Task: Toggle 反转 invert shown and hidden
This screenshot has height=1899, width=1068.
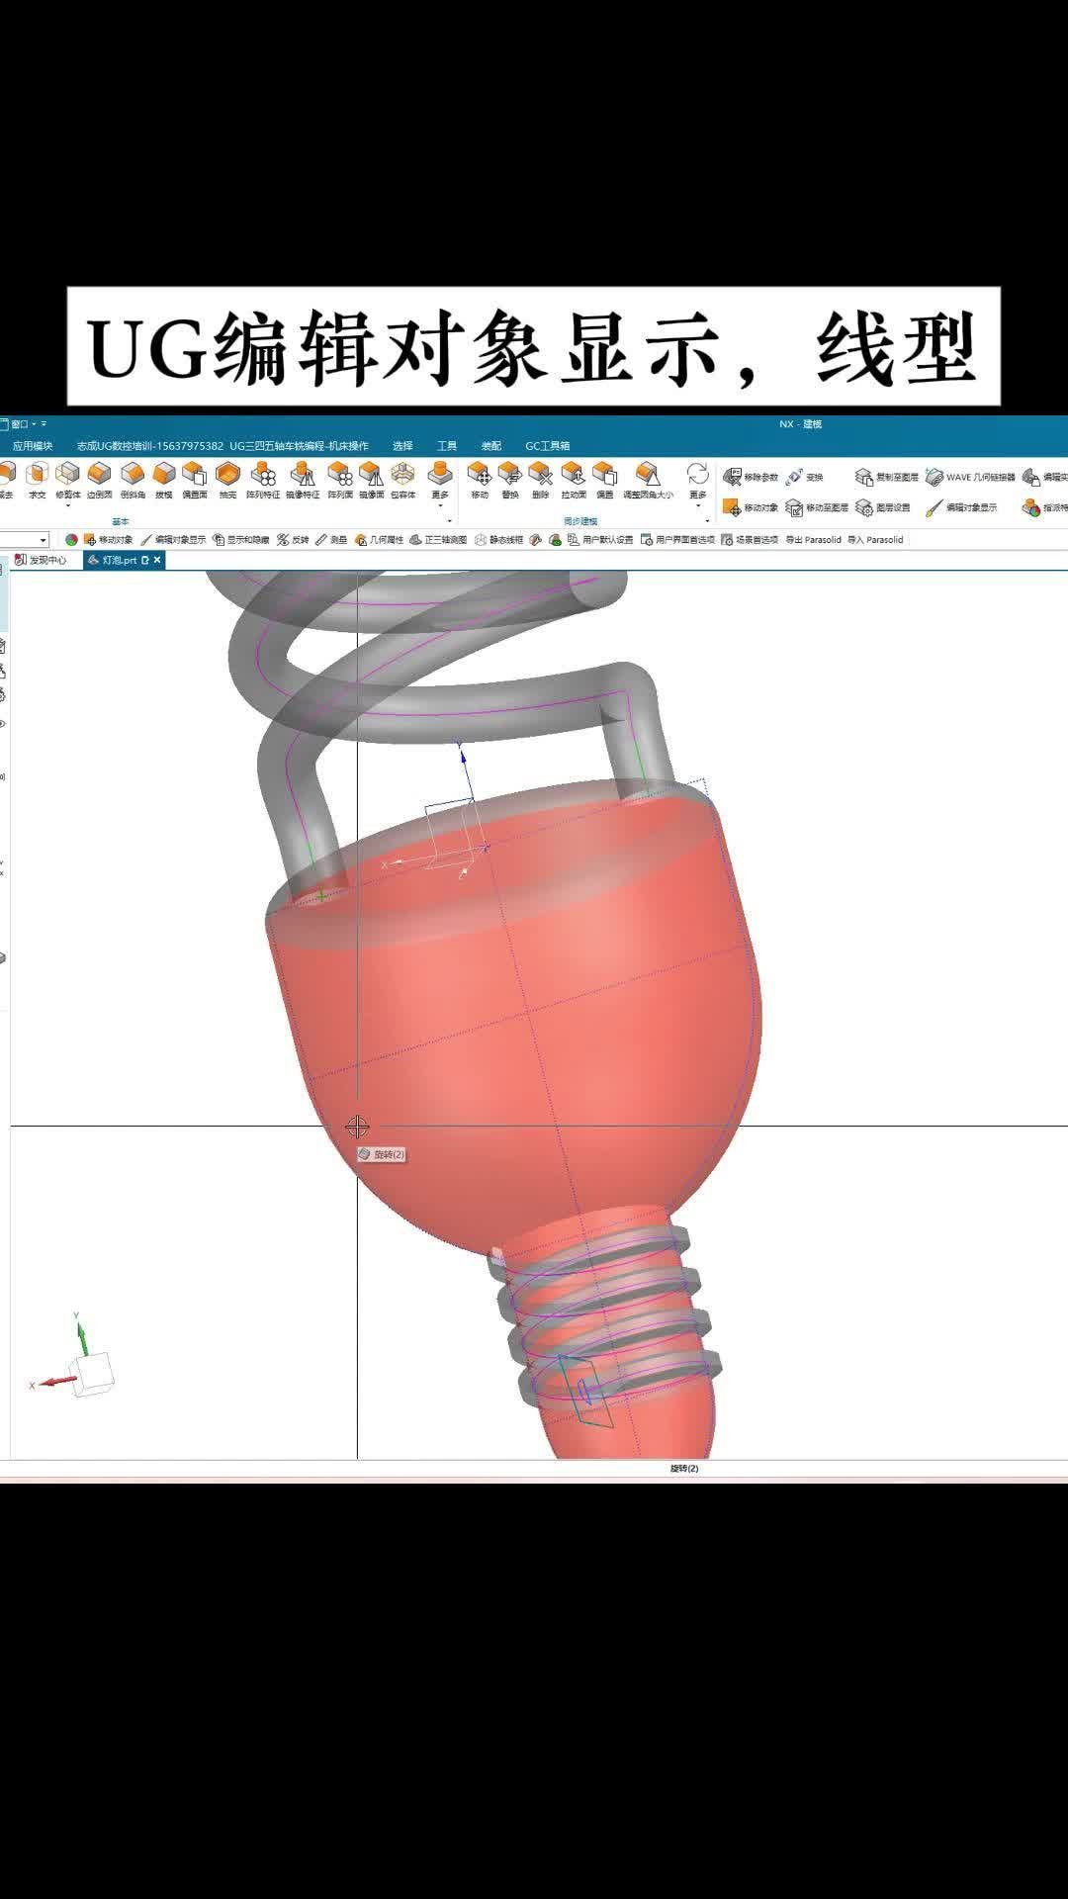Action: 293,540
